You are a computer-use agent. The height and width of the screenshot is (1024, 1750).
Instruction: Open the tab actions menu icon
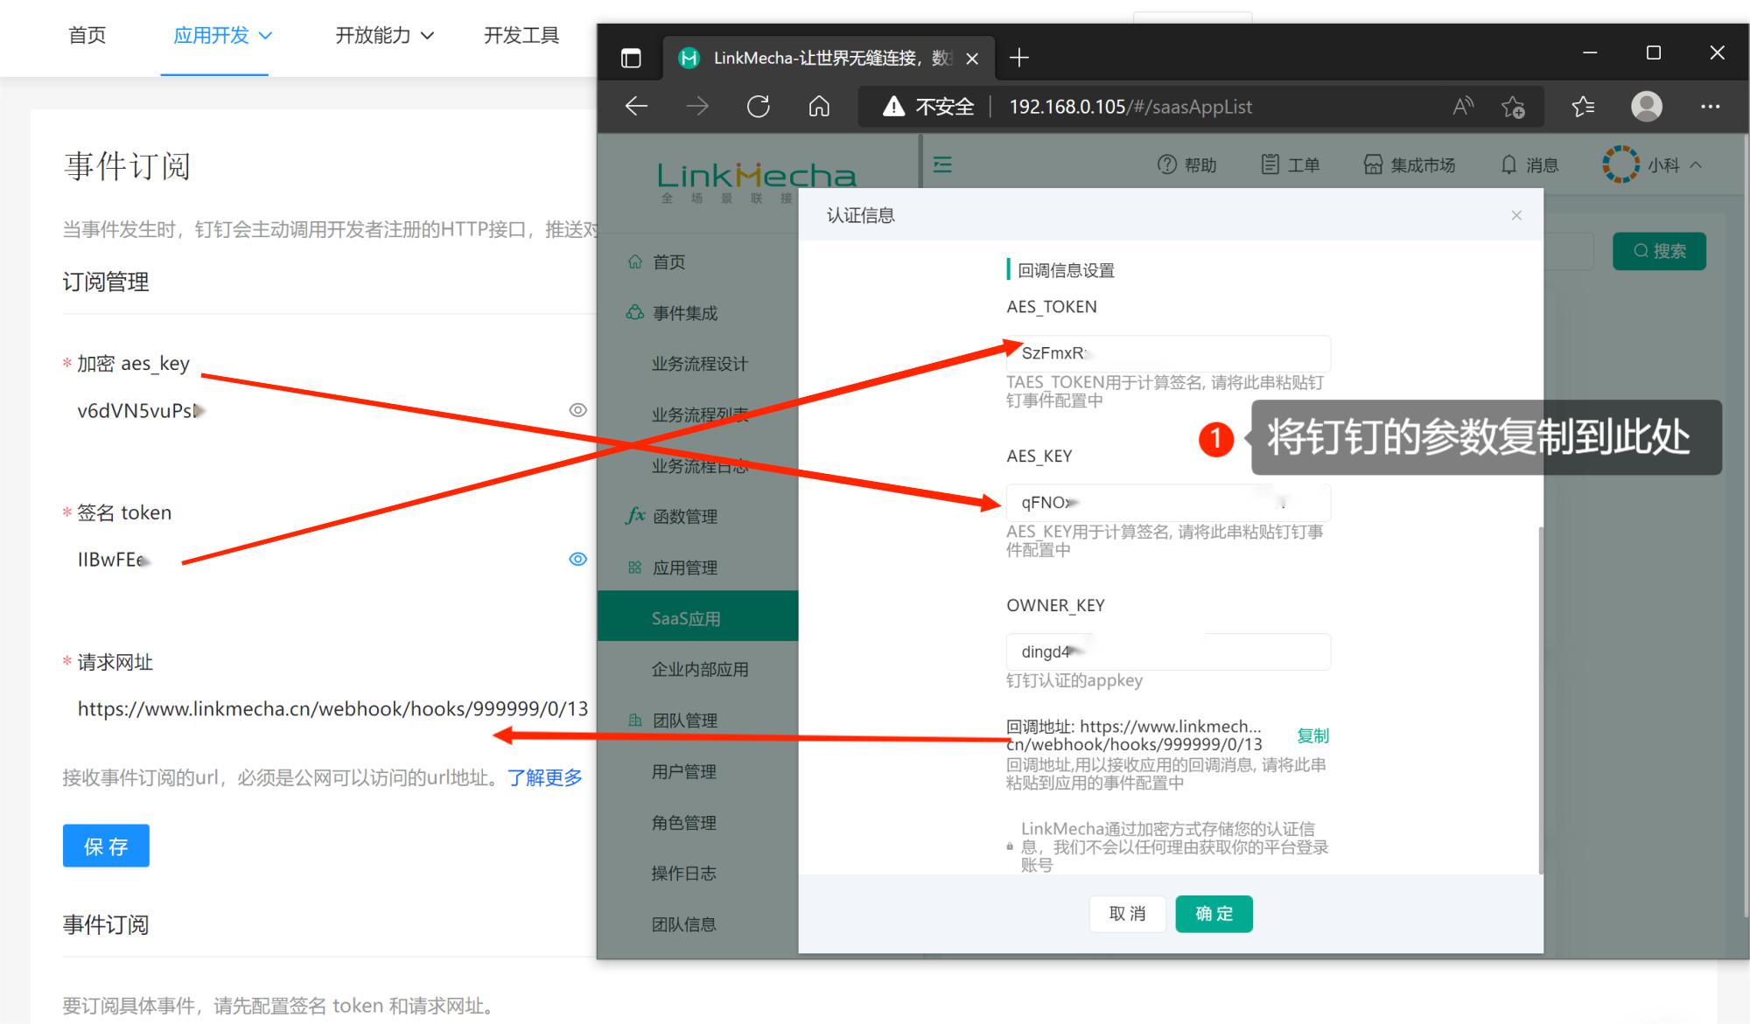click(x=631, y=59)
